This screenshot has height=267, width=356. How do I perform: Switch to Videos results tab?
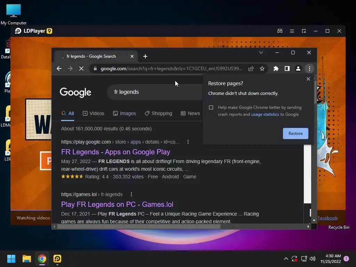click(x=94, y=113)
